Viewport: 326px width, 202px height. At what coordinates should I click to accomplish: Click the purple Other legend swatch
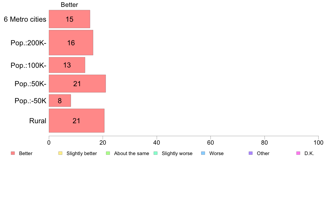[x=251, y=153]
